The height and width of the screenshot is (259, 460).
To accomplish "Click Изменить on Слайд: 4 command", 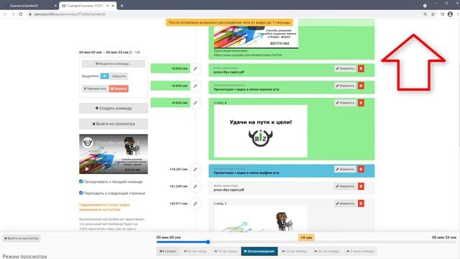I will [x=345, y=103].
